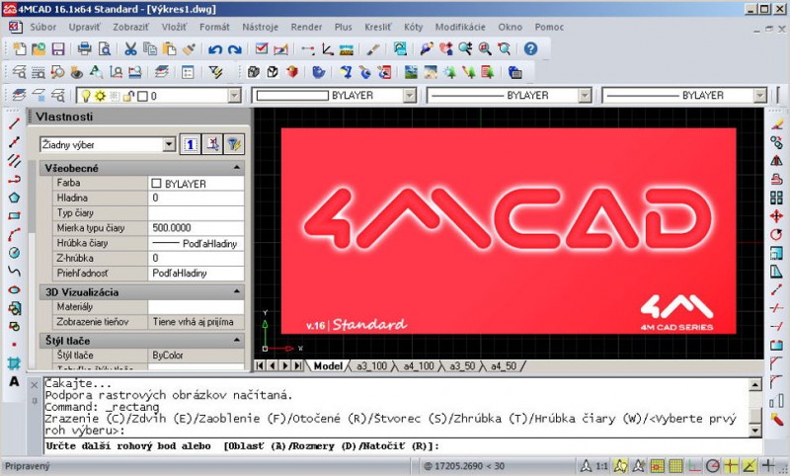Click the command history scrollbar down arrow
Screen dimensions: 790x476
pos(755,431)
